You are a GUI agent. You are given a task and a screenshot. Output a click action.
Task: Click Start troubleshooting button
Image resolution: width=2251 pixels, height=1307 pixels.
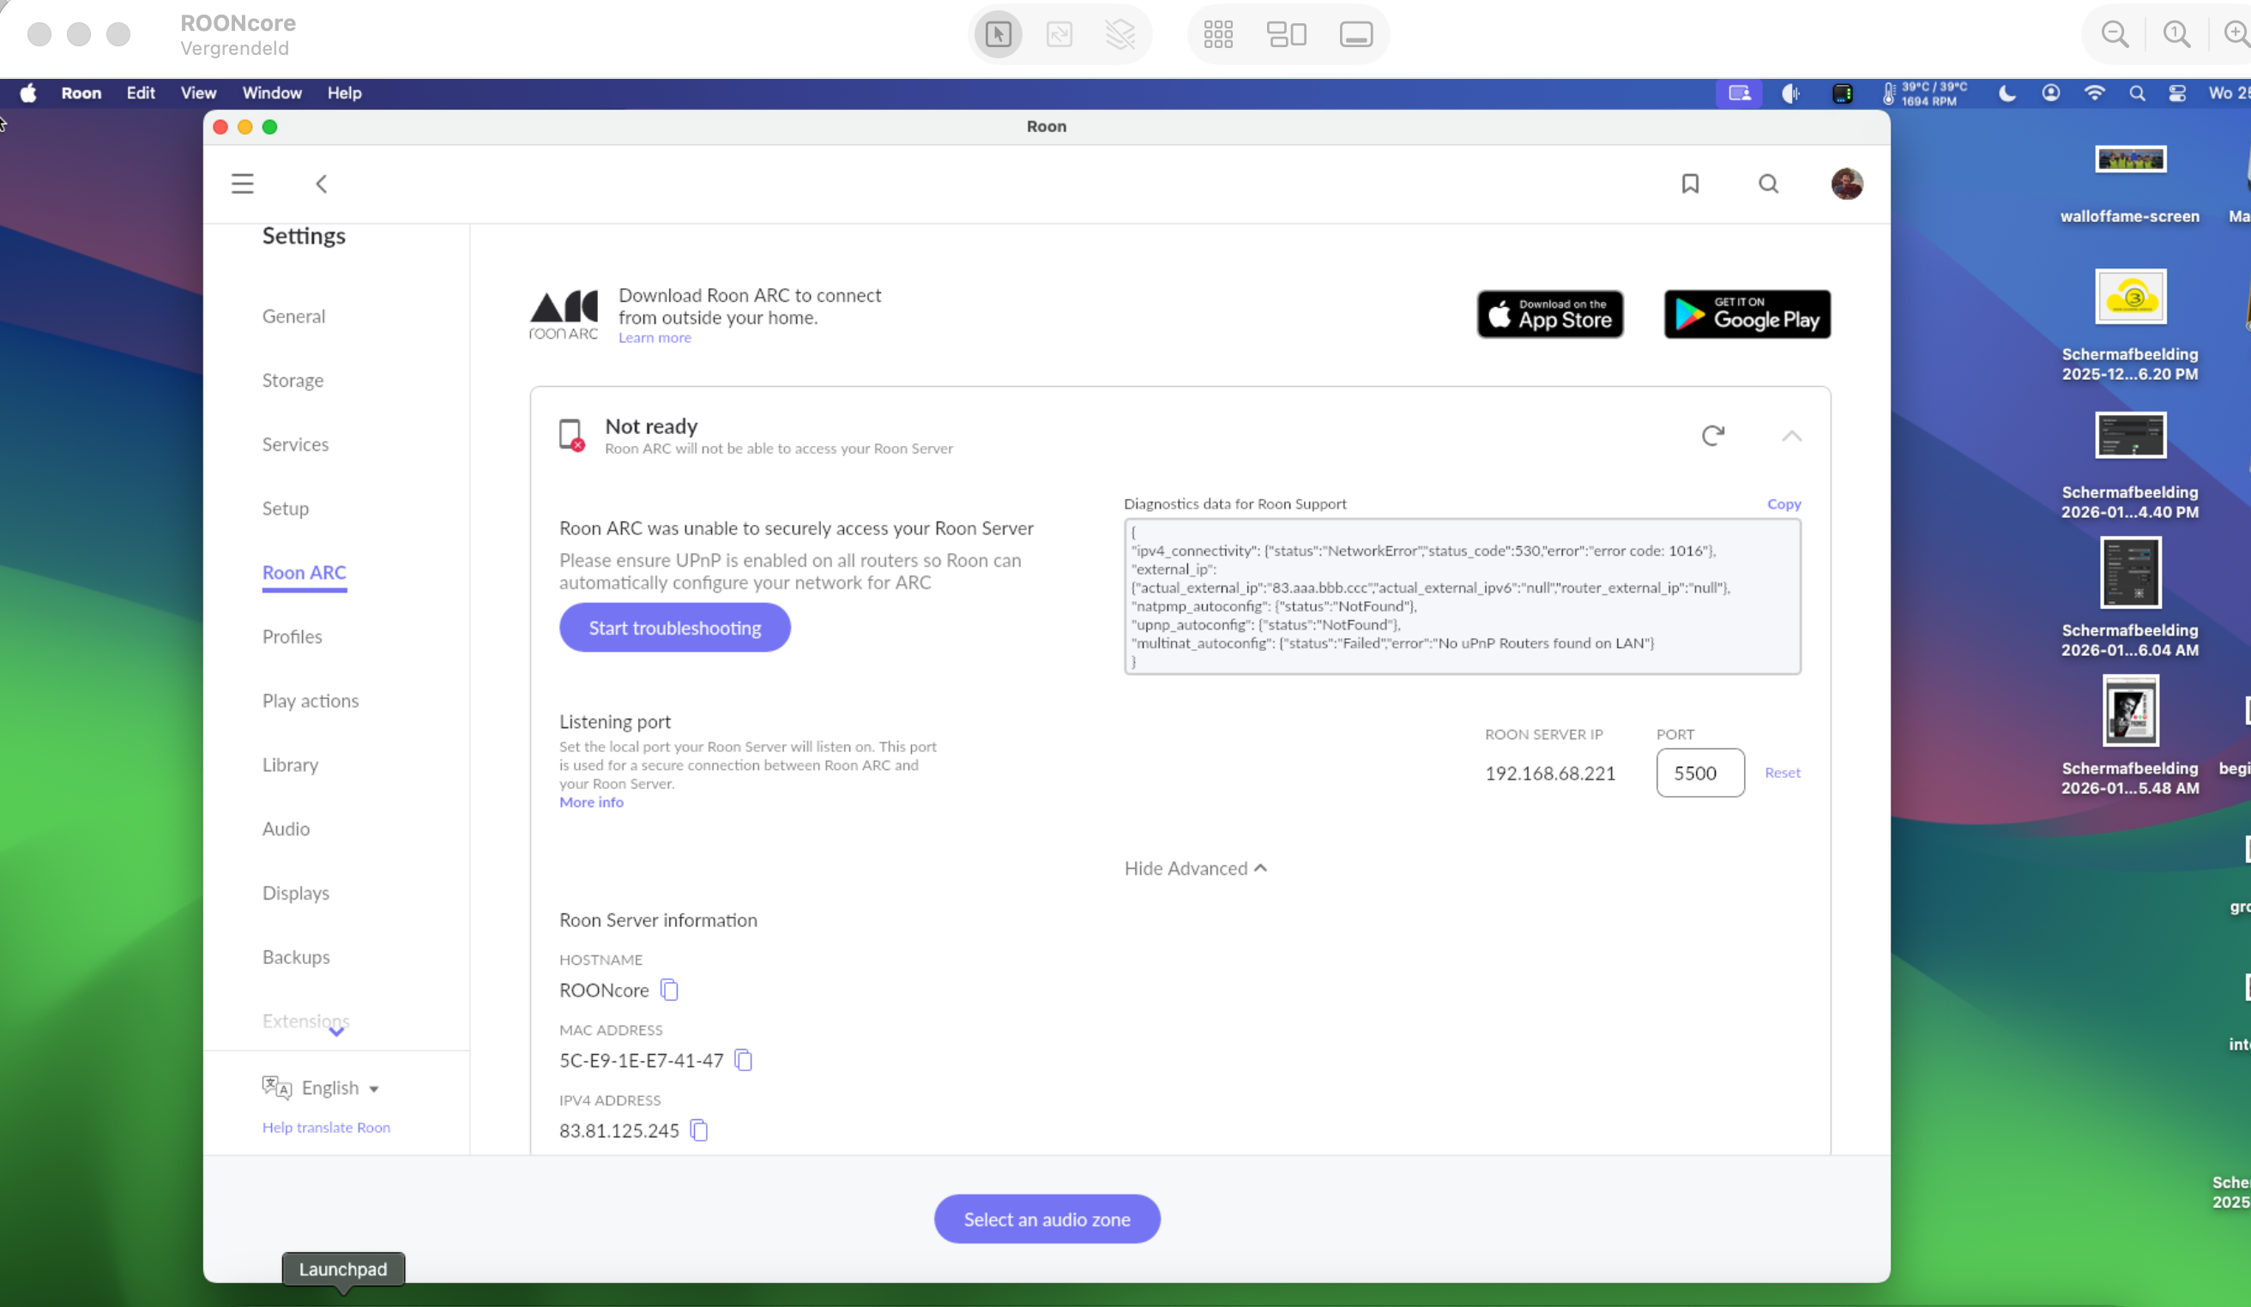click(x=674, y=628)
